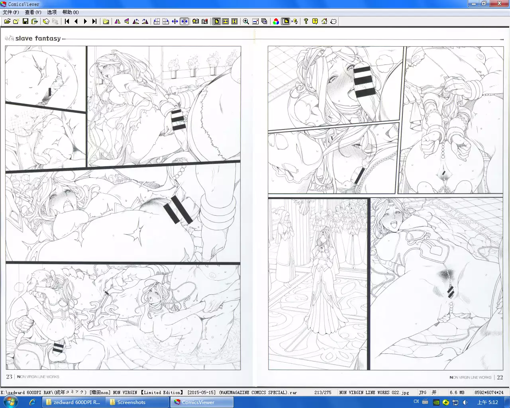510x408 pixels.
Task: Toggle the fit-to-page view mode button
Action: pyautogui.click(x=216, y=22)
